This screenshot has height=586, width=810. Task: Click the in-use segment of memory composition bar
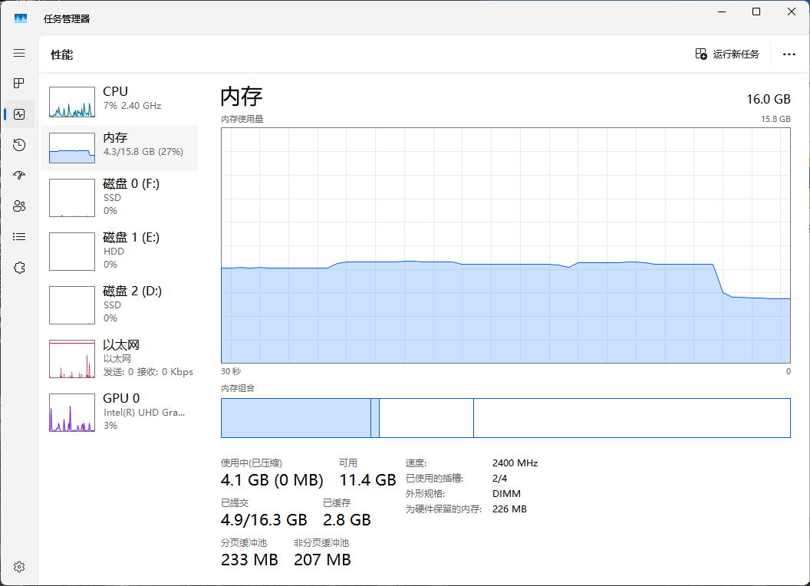(x=295, y=418)
